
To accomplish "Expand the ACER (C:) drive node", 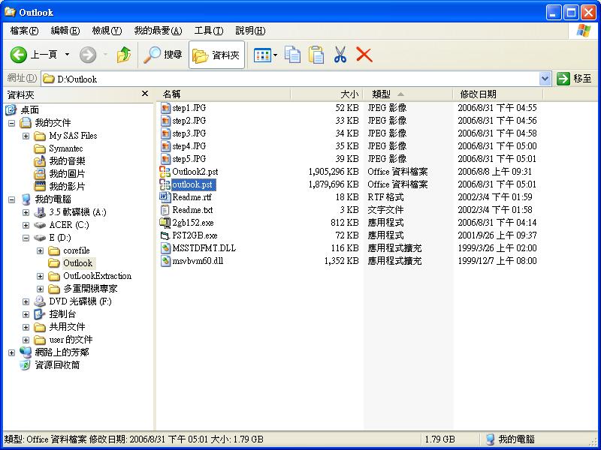I will [26, 225].
